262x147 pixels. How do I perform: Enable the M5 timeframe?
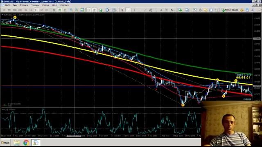pos(9,10)
